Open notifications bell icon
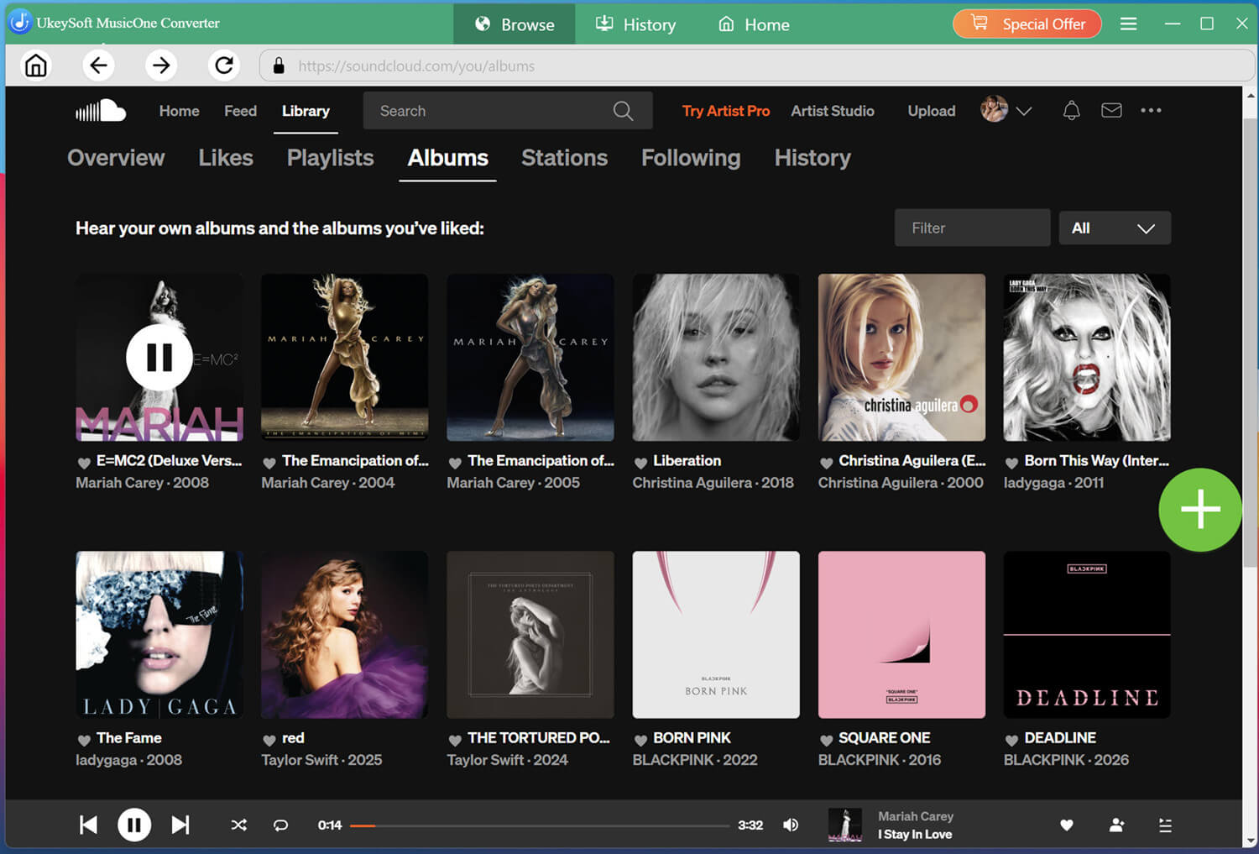 pyautogui.click(x=1072, y=111)
